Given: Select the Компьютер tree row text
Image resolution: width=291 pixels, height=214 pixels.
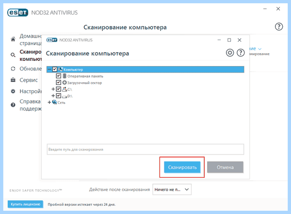Looking at the screenshot, I should (73, 70).
